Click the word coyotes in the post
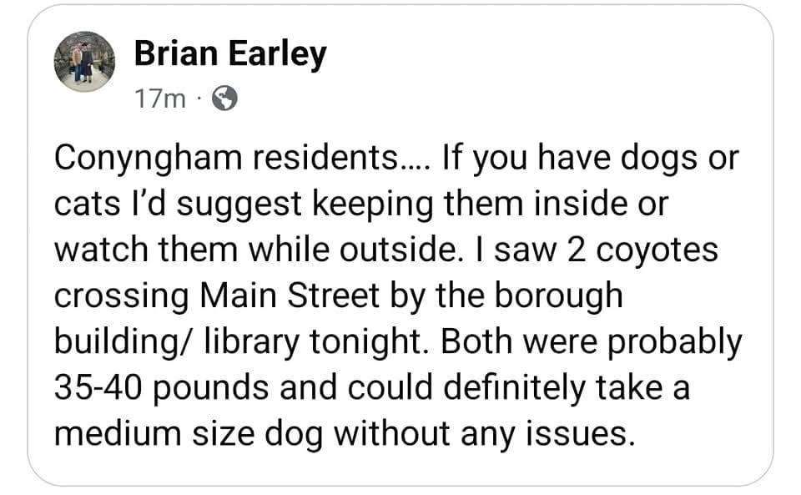Viewport: 801px width, 495px height. (x=657, y=251)
